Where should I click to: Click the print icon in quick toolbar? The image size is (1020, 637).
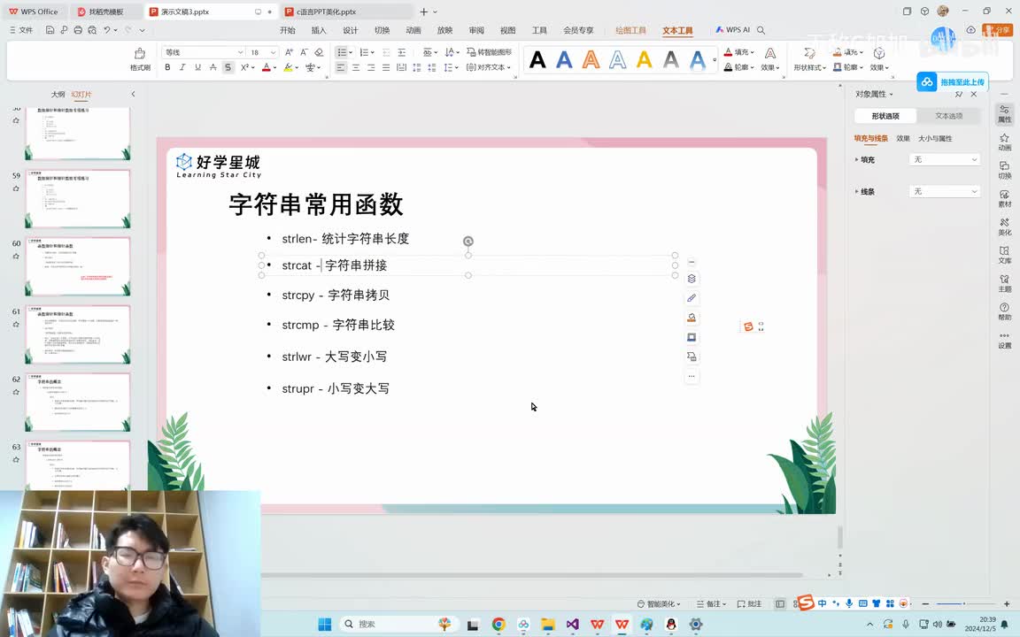click(x=78, y=30)
